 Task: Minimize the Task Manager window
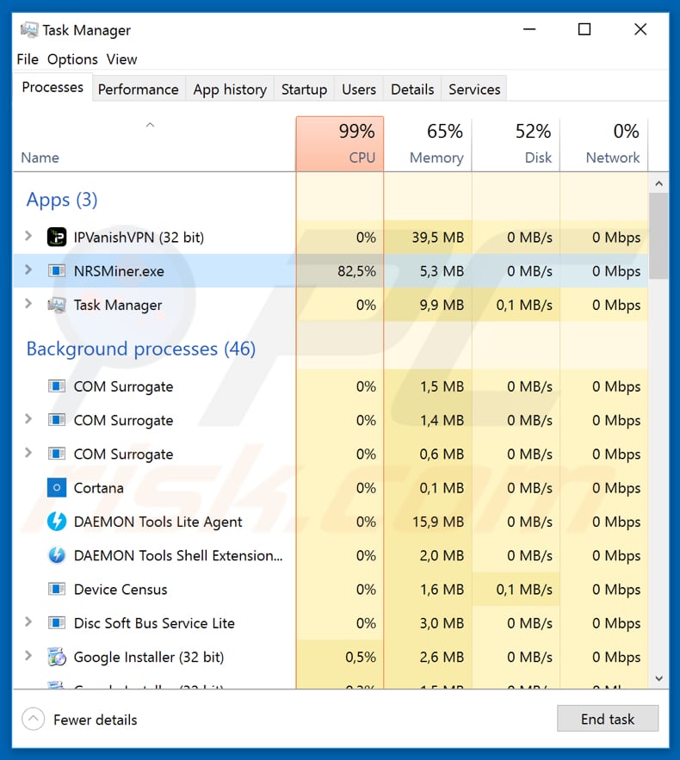(x=529, y=29)
